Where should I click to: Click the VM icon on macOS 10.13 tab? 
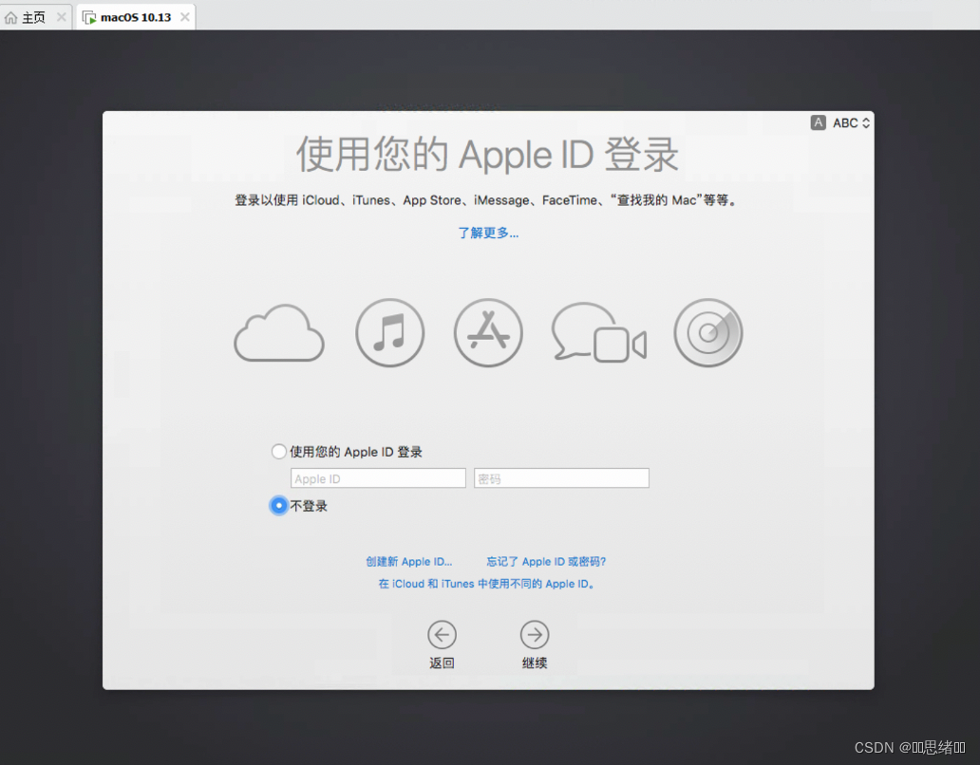tap(89, 17)
